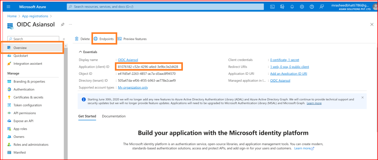Open the notifications bell
378x160 pixels.
(x=292, y=7)
